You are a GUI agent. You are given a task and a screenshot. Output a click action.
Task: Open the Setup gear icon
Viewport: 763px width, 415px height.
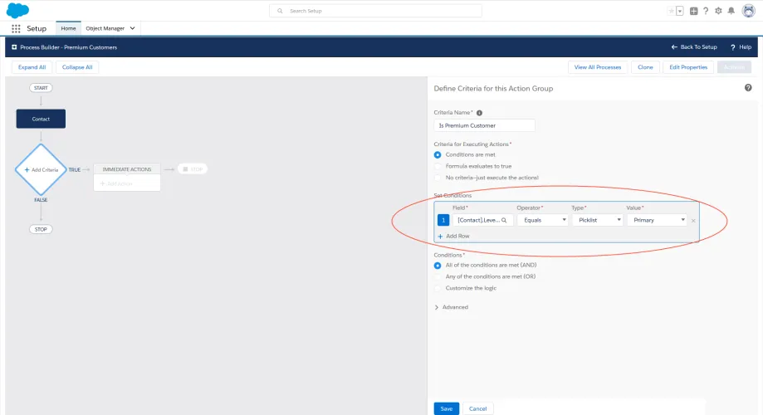tap(718, 11)
